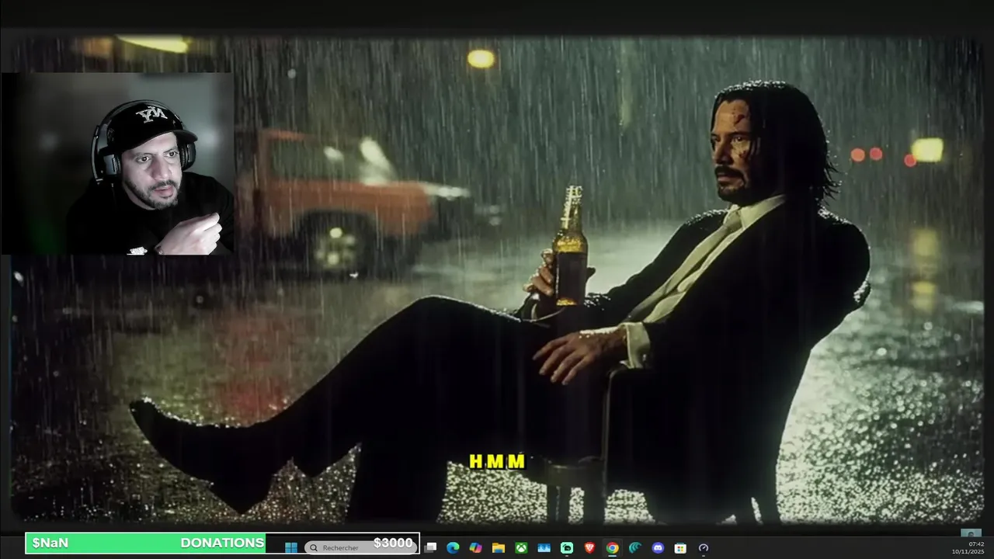Click the yellow HMM subtitle caption
994x559 pixels.
coord(498,461)
